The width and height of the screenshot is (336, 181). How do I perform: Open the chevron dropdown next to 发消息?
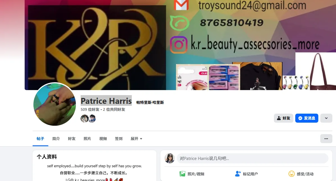click(326, 118)
